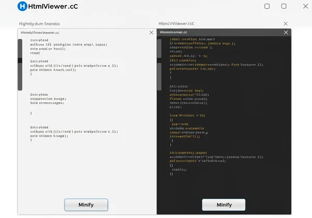Click 'tone Mindicon' line in the dark editor

[x=187, y=115]
